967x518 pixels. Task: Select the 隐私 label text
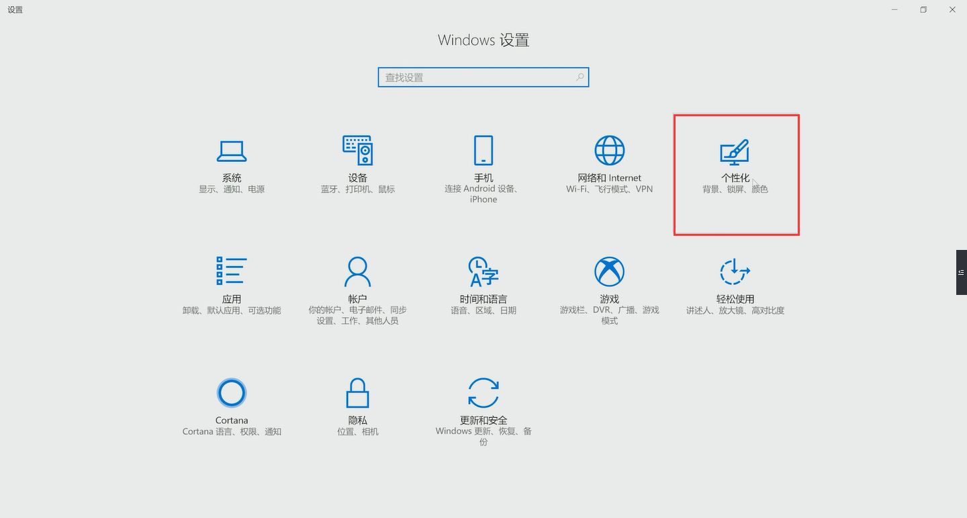pos(357,420)
